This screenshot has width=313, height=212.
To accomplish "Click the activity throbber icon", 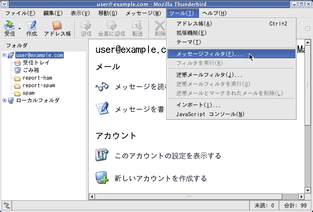I will pos(308,28).
